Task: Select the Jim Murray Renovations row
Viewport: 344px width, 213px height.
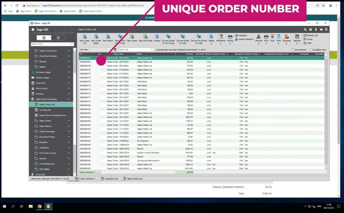Action: [x=202, y=160]
